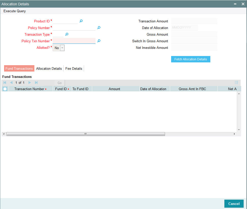Click the Amount column header

[x=116, y=89]
